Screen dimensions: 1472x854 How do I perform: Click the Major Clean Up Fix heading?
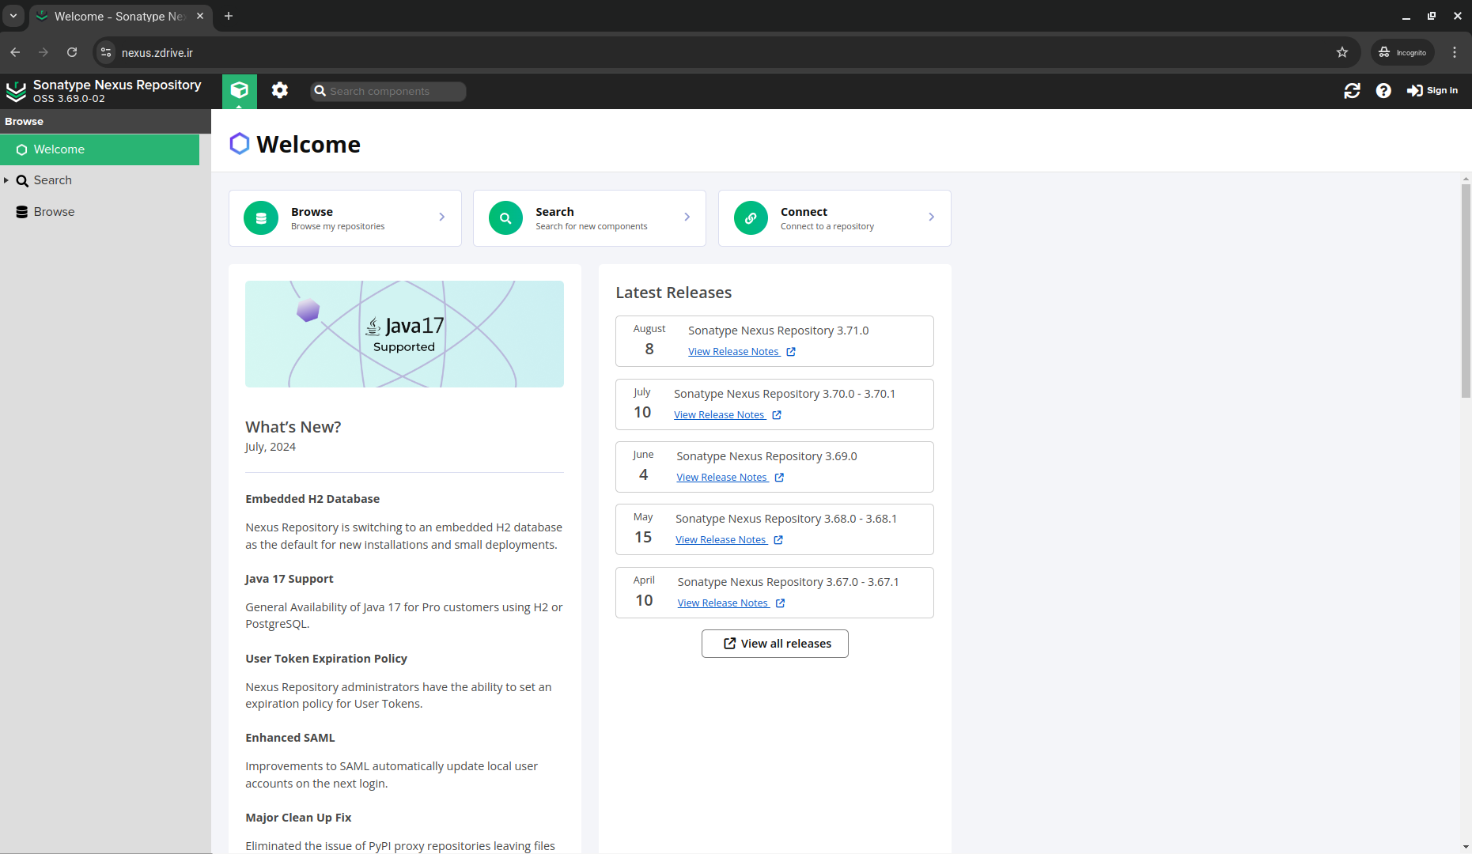click(x=298, y=818)
